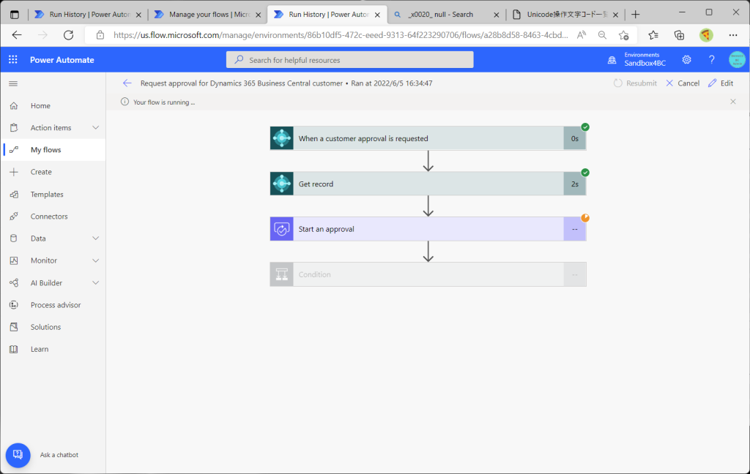Screen dimensions: 750x474
Task: Open the settings gear icon
Action: [686, 60]
